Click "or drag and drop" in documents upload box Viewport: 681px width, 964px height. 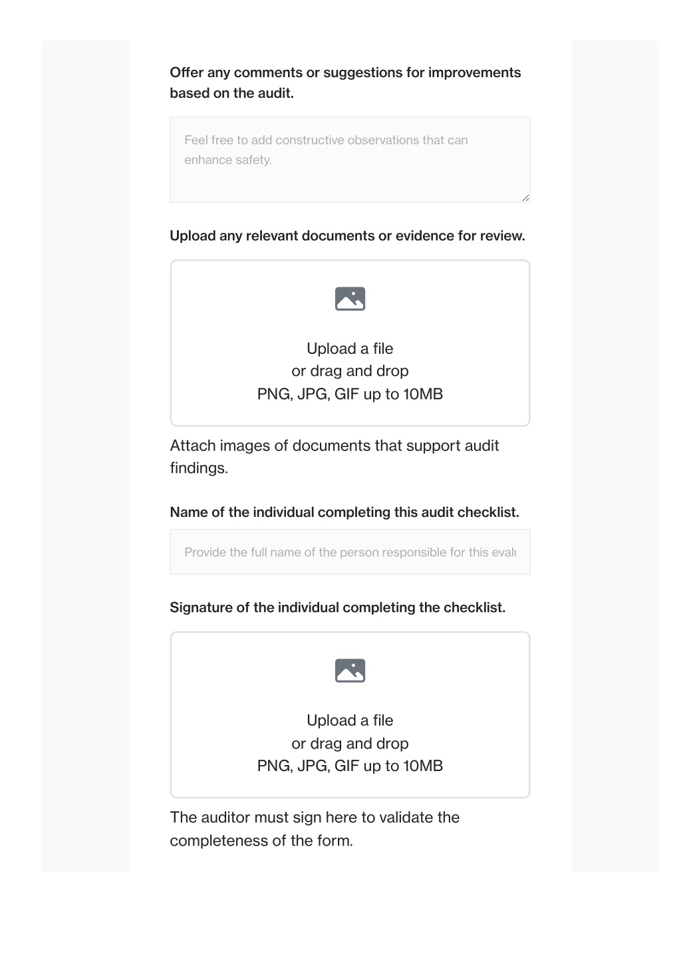tap(350, 371)
